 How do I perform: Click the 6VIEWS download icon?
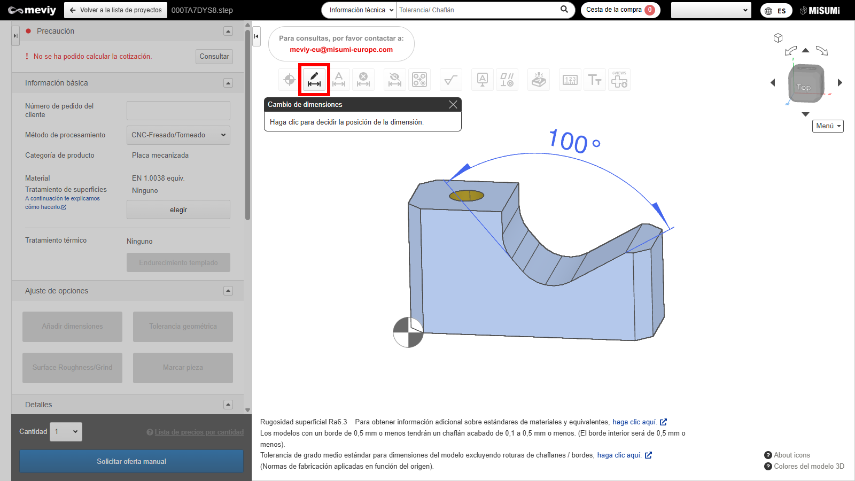click(619, 80)
